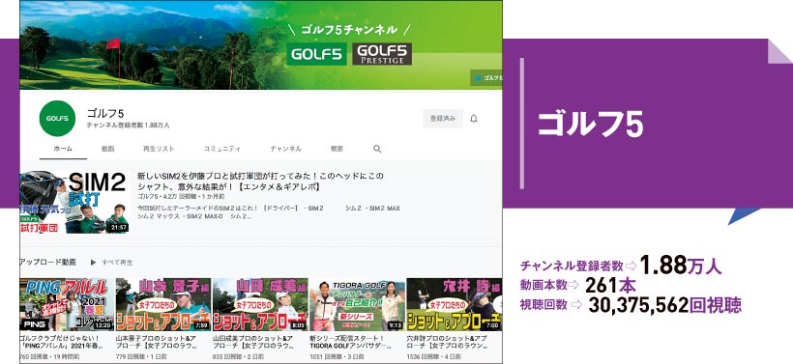This screenshot has width=793, height=364.
Task: Click the GOLF5 green logo in the banner
Action: point(316,54)
